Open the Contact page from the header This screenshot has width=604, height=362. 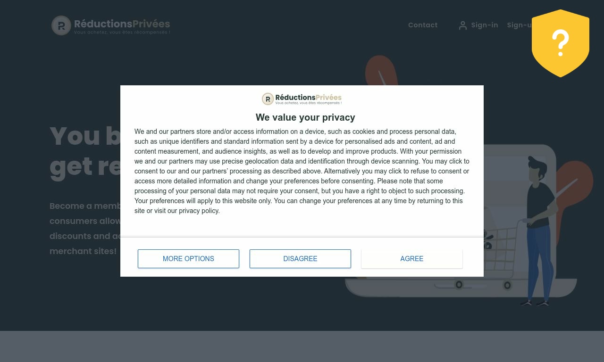(x=423, y=25)
